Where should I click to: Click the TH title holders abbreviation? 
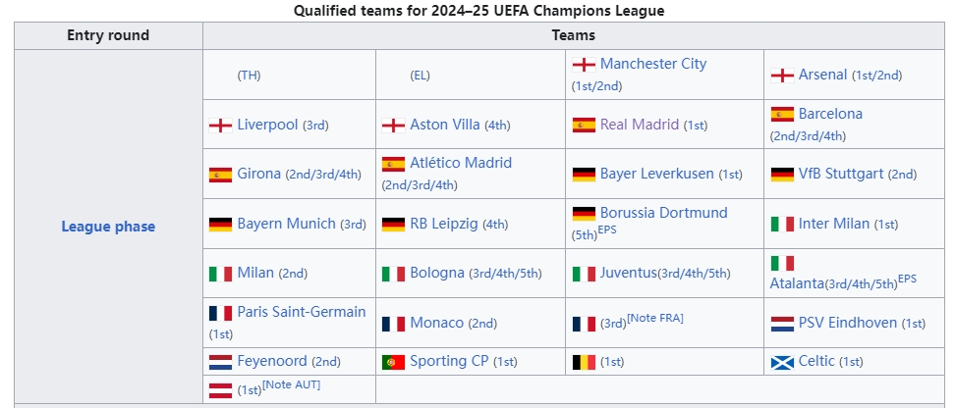point(250,76)
